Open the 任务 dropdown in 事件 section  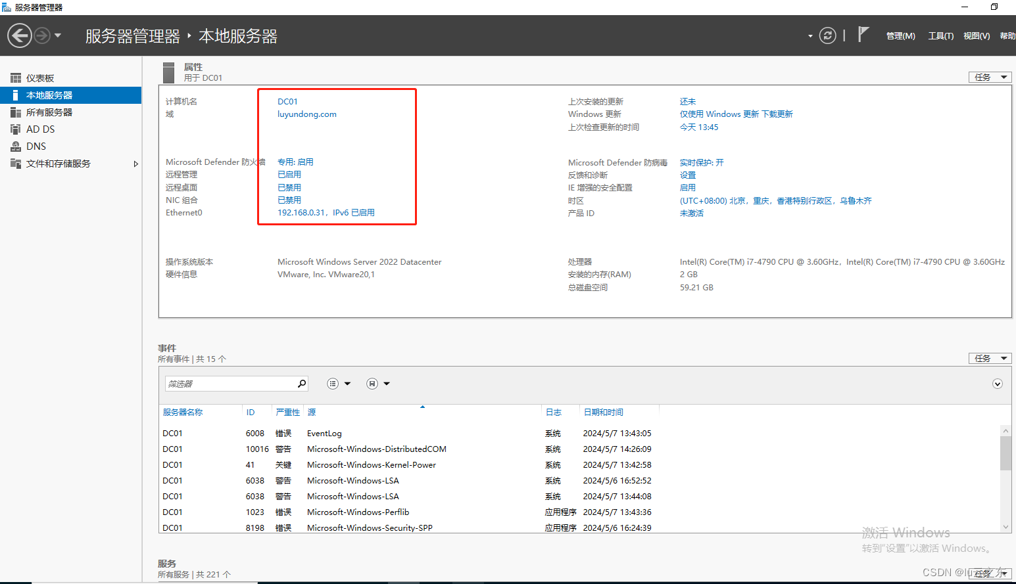point(990,359)
